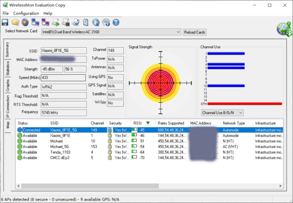Click the speech bubble info icon

[106, 22]
